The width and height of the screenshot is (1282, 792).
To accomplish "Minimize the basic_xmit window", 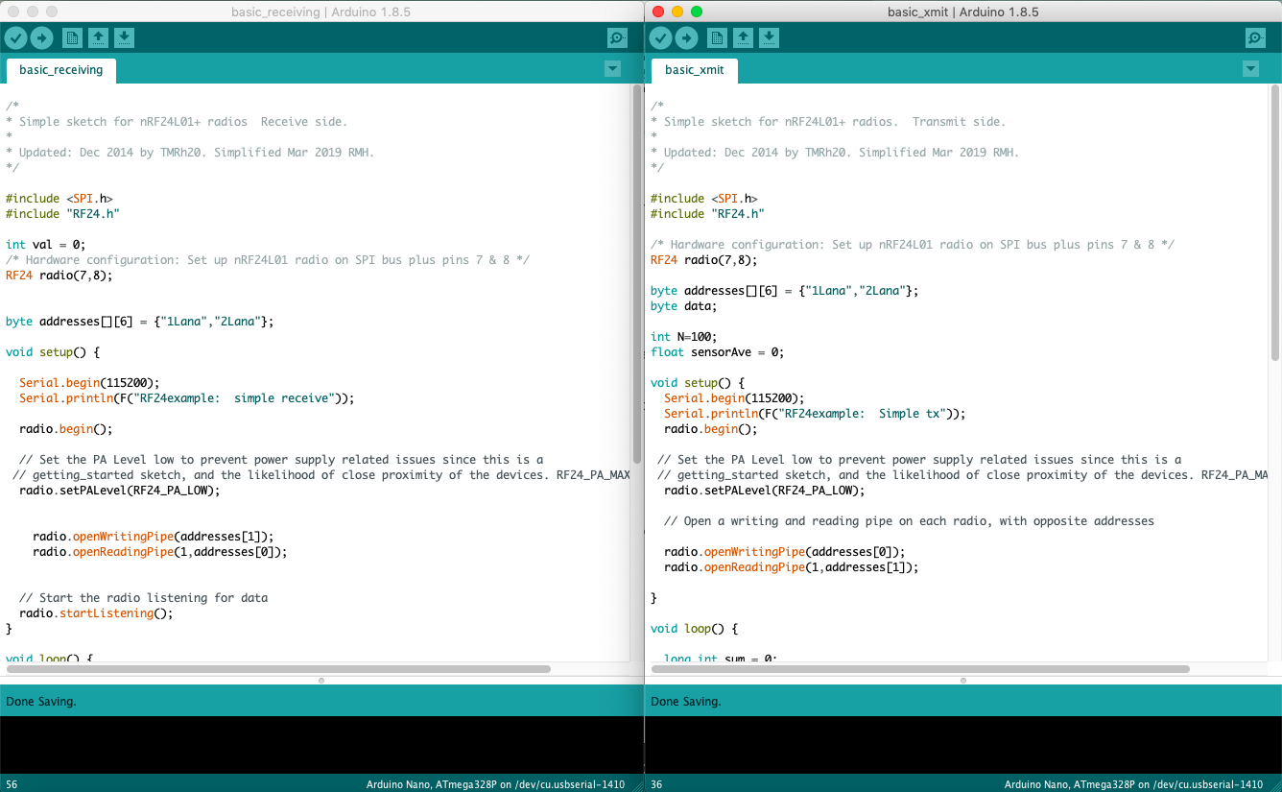I will coord(677,12).
